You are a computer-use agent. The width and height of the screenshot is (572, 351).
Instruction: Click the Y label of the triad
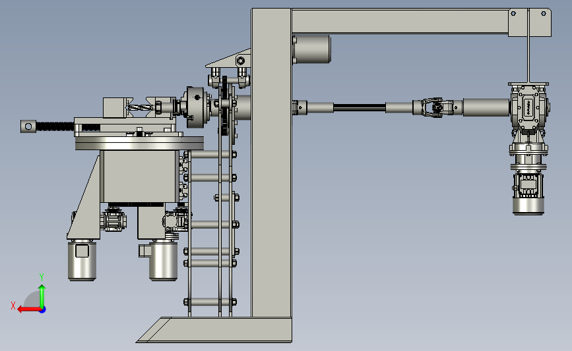pyautogui.click(x=42, y=277)
